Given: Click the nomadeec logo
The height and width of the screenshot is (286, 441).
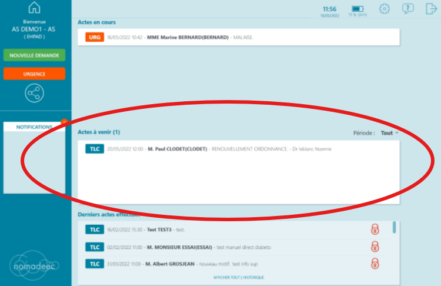Looking at the screenshot, I should 34,266.
